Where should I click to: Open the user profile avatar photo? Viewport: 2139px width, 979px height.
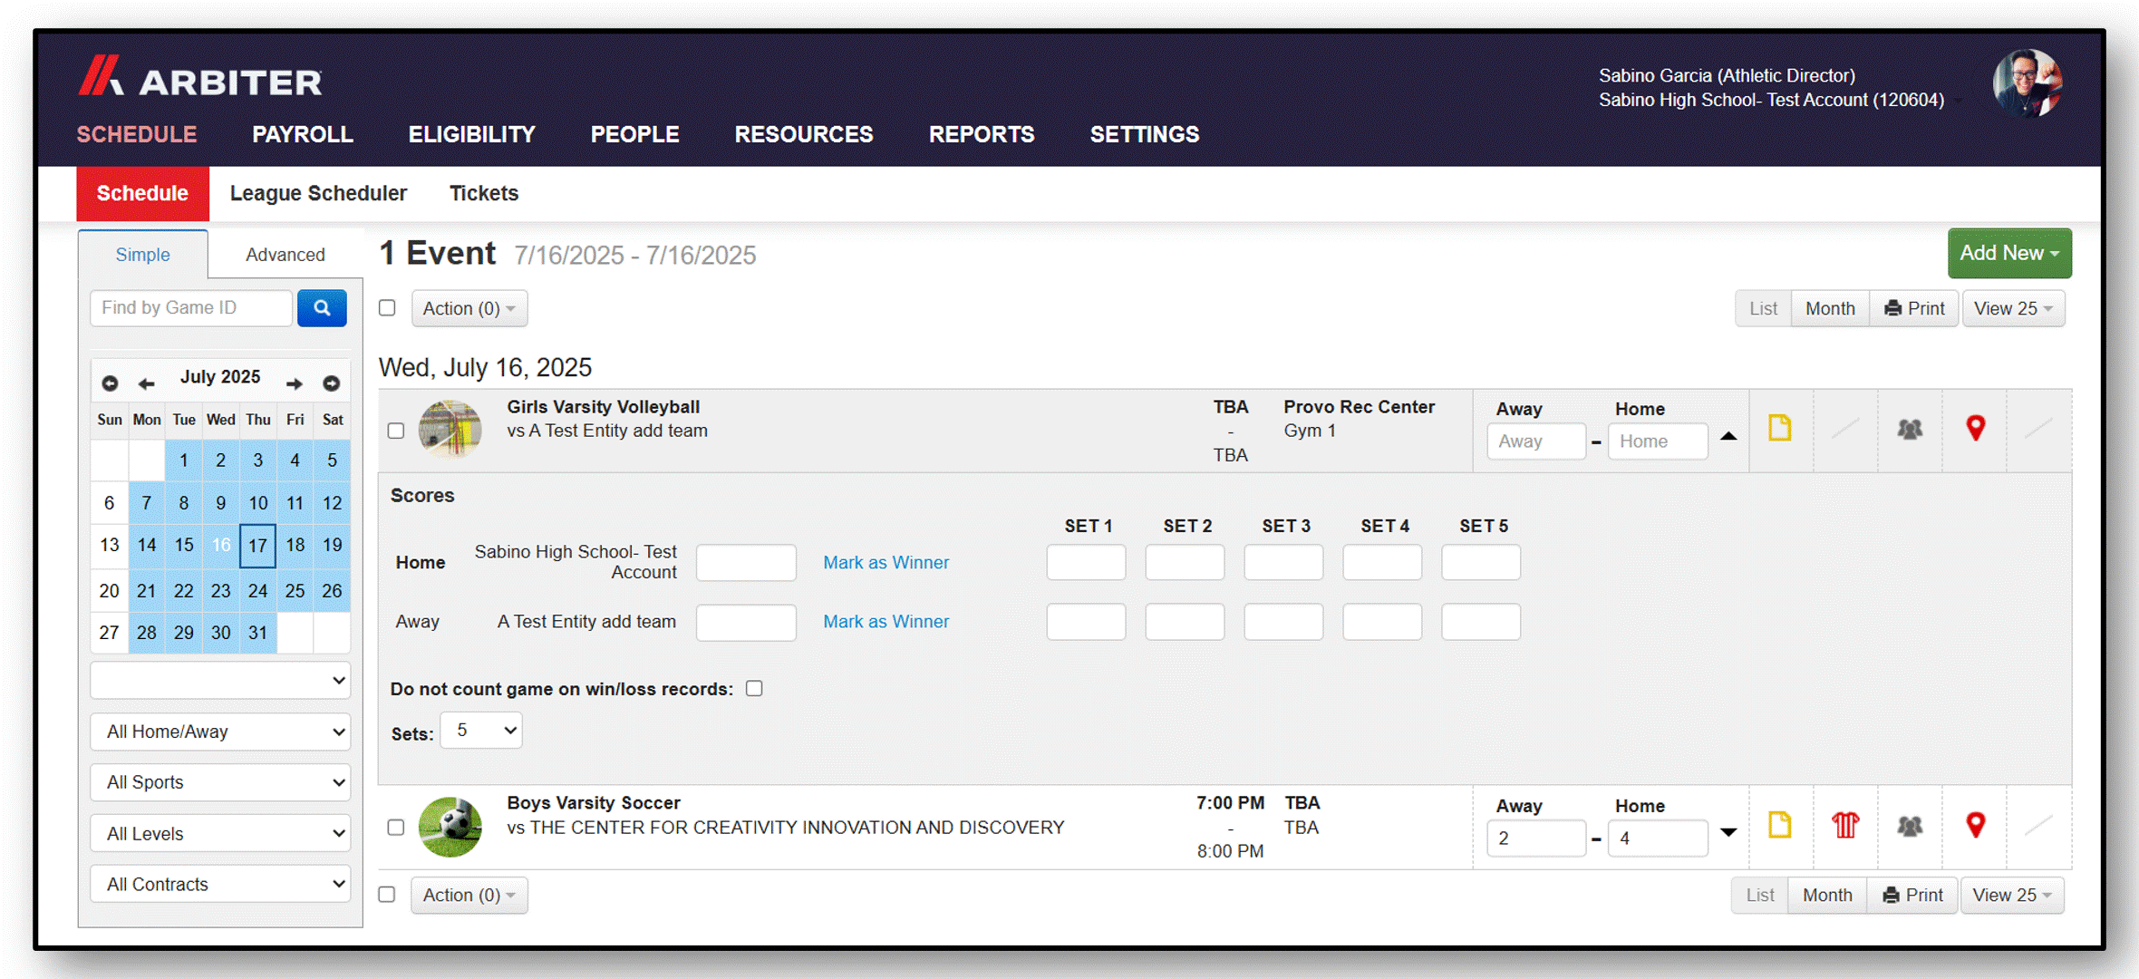pos(2028,82)
